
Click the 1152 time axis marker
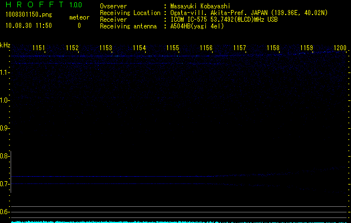coord(73,48)
